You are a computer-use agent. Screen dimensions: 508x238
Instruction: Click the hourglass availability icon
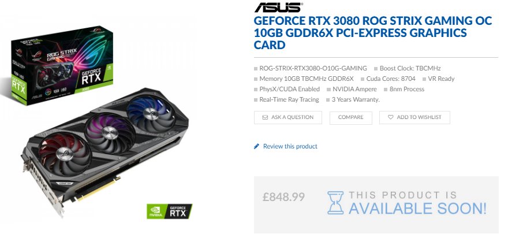[x=335, y=203]
